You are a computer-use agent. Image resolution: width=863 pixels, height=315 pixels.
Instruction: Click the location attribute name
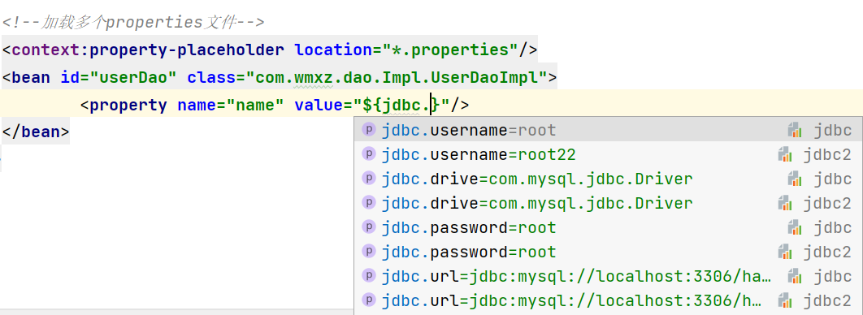pyautogui.click(x=333, y=50)
